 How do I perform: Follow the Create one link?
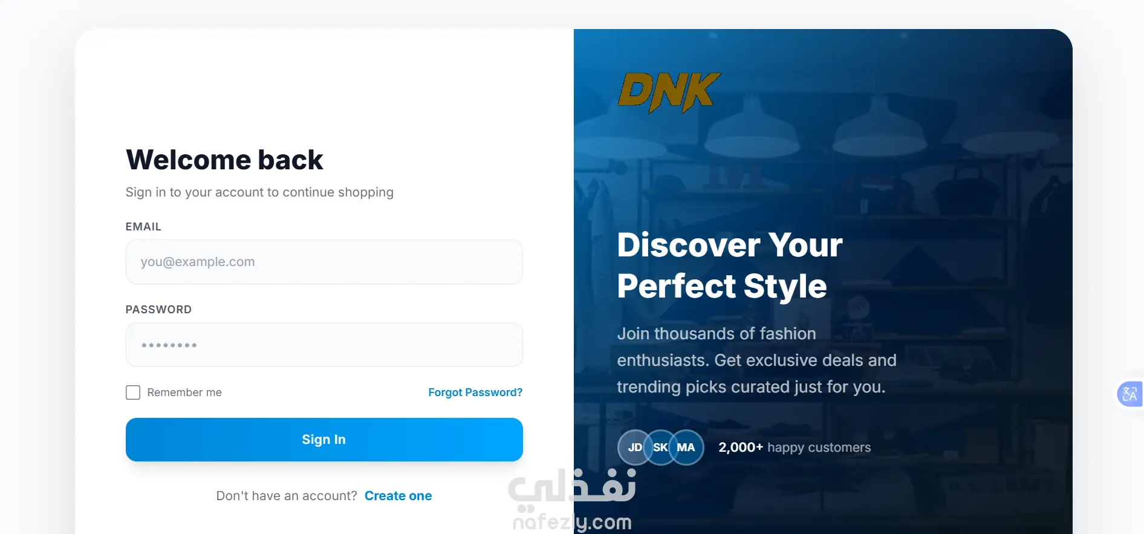pyautogui.click(x=398, y=496)
